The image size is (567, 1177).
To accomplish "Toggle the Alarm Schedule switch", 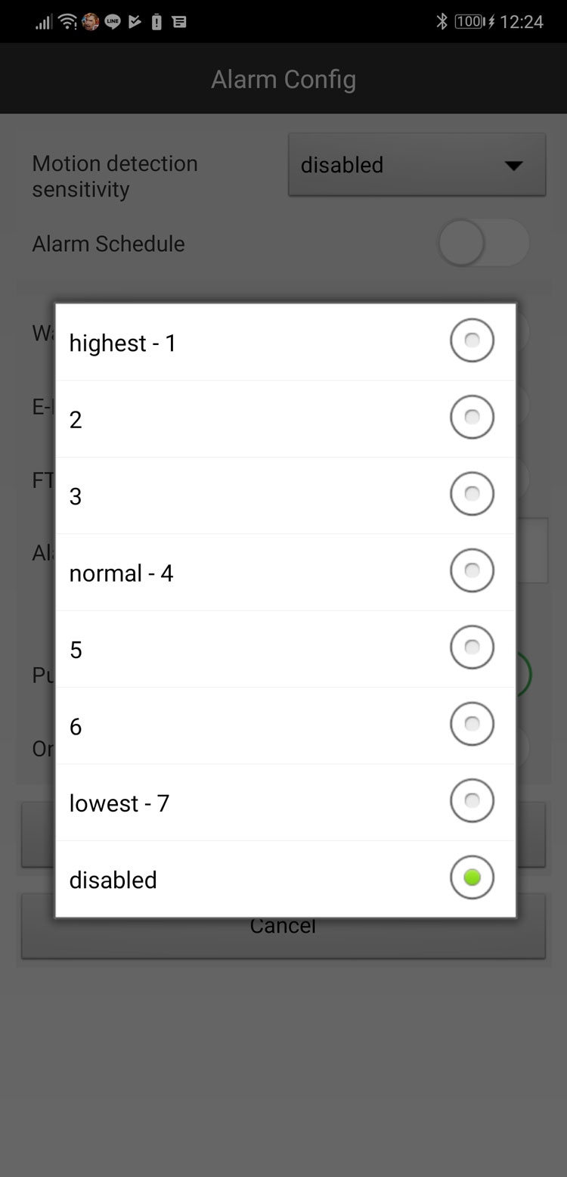I will [x=483, y=243].
